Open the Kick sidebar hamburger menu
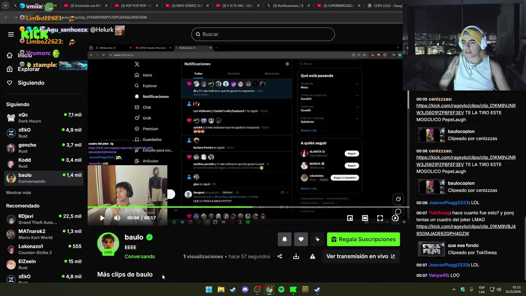The width and height of the screenshot is (526, 296). point(11,34)
